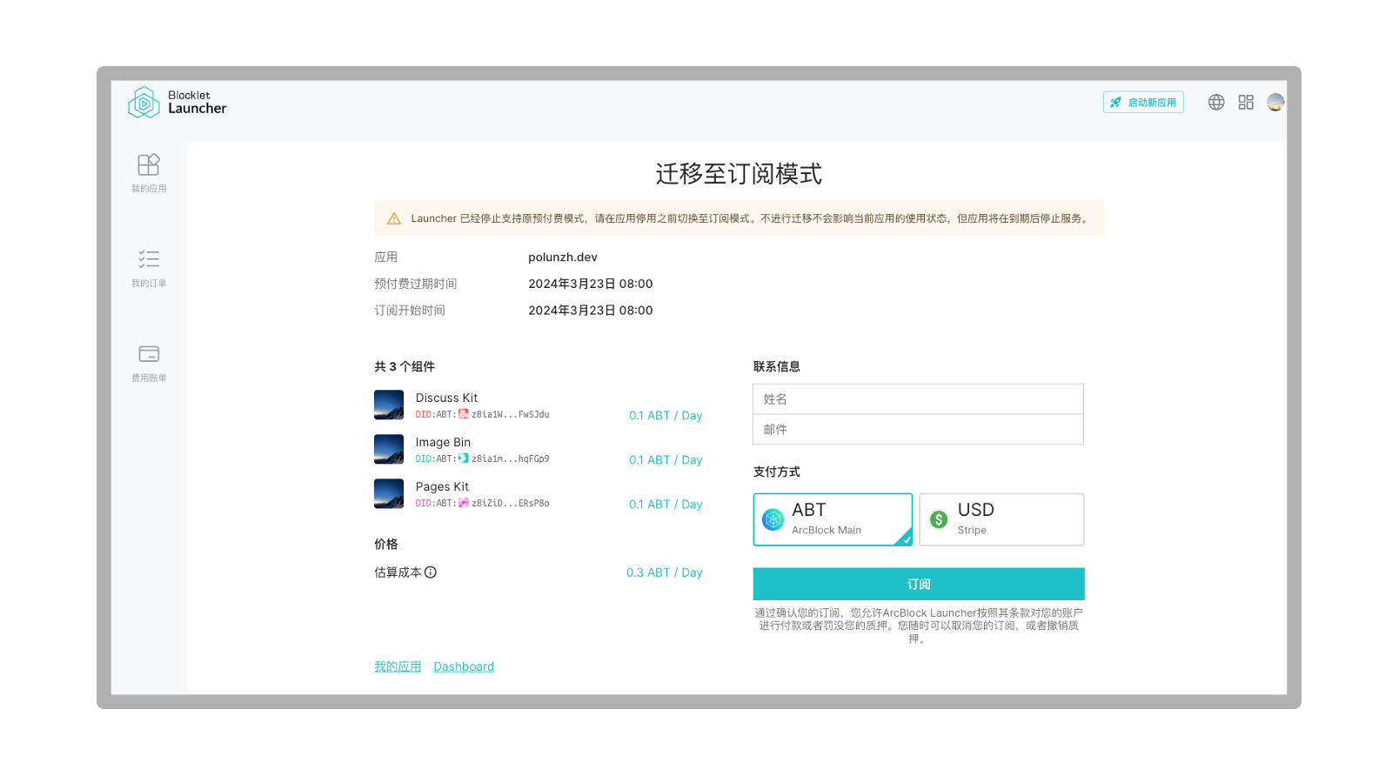This screenshot has width=1392, height=783.
Task: Click the warning triangle in the notice banner
Action: (x=393, y=218)
